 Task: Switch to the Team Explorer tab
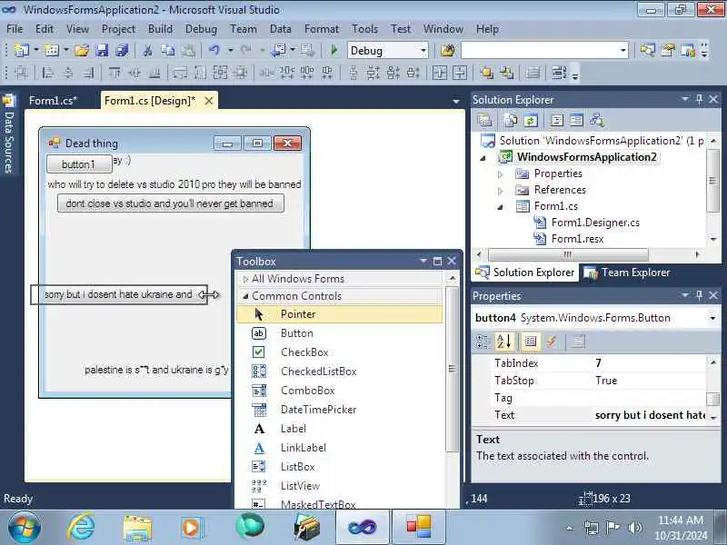[x=628, y=272]
